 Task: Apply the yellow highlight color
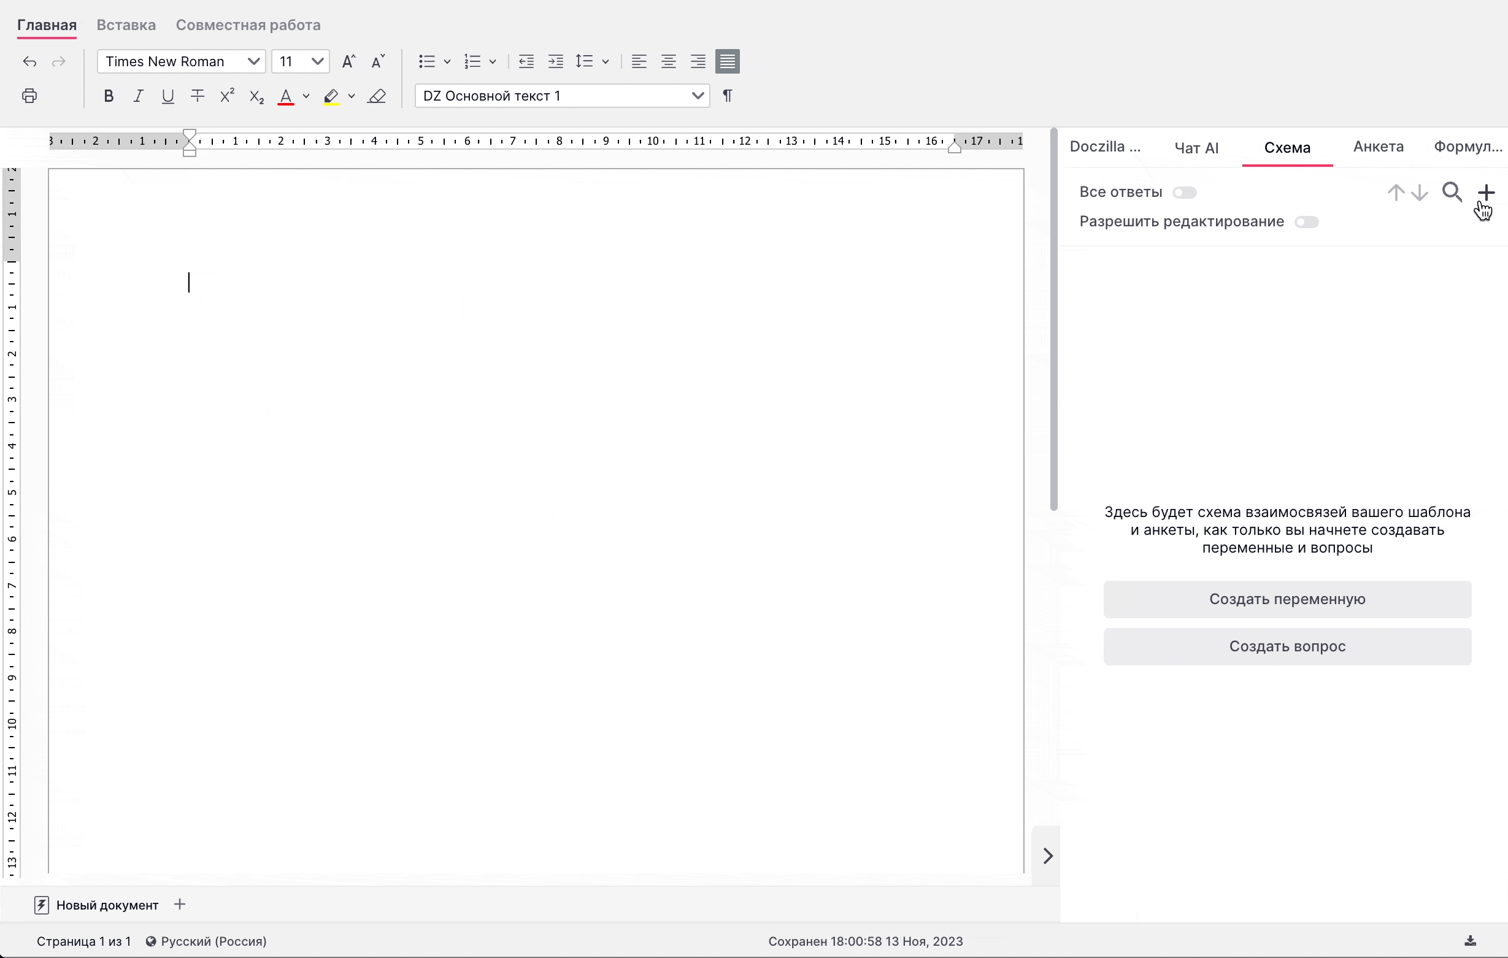tap(331, 96)
